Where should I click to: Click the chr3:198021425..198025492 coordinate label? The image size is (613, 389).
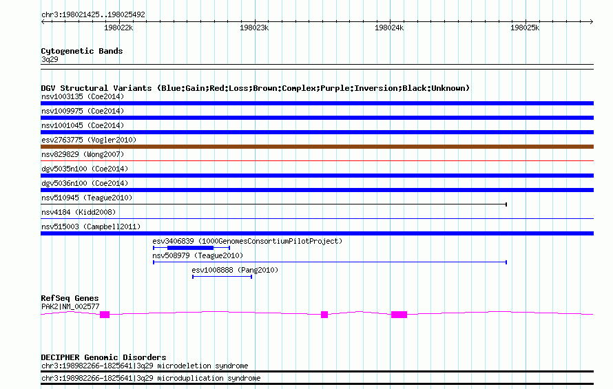pyautogui.click(x=93, y=15)
